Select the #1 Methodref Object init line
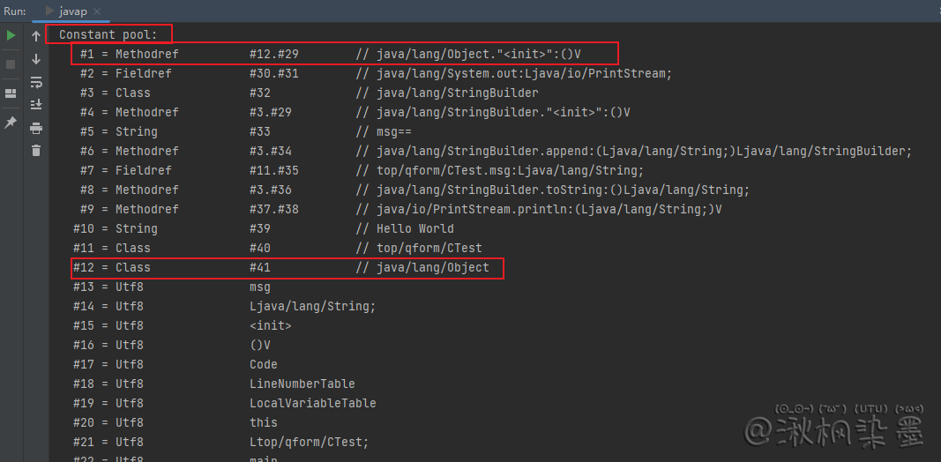Screen dimensions: 941x462 345,54
